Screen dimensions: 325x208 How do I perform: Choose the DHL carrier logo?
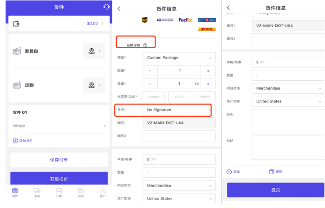207,29
